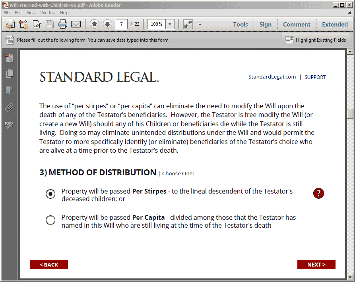Open the SUPPORT link
The image size is (355, 282).
click(x=315, y=77)
